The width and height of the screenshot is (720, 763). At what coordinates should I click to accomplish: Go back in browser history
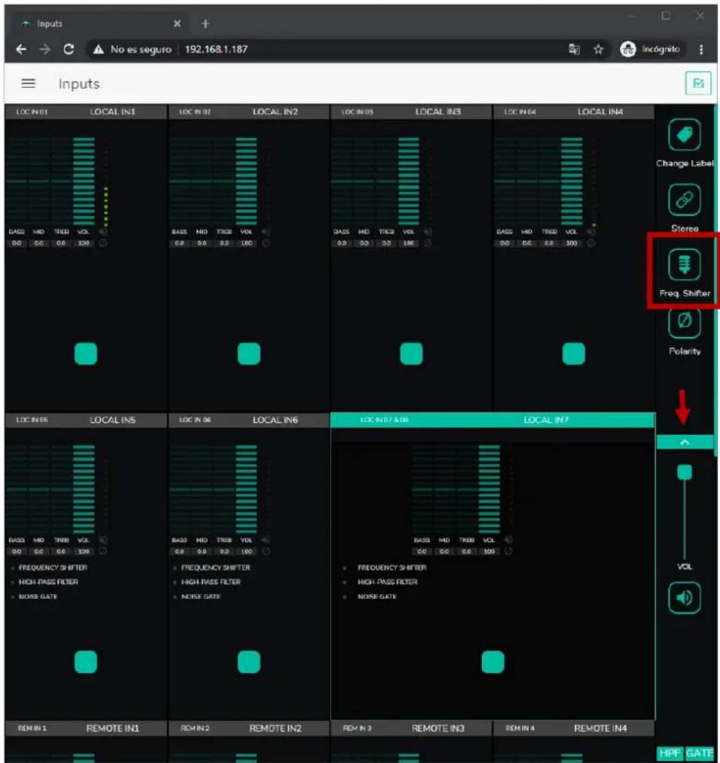pyautogui.click(x=21, y=49)
